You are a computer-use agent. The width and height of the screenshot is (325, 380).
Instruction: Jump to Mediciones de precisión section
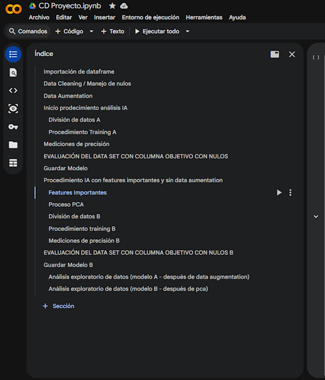point(76,144)
